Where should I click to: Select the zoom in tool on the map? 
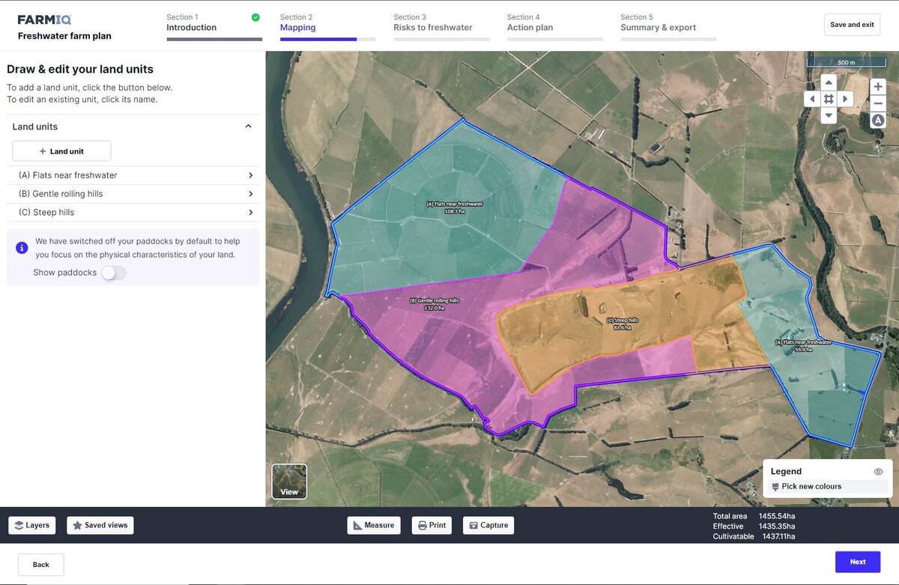coord(877,86)
